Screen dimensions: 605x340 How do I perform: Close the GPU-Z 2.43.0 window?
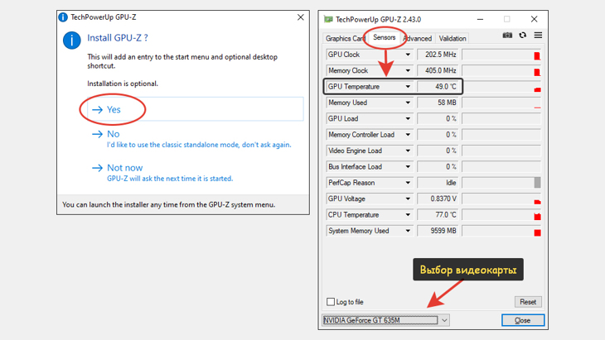534,19
